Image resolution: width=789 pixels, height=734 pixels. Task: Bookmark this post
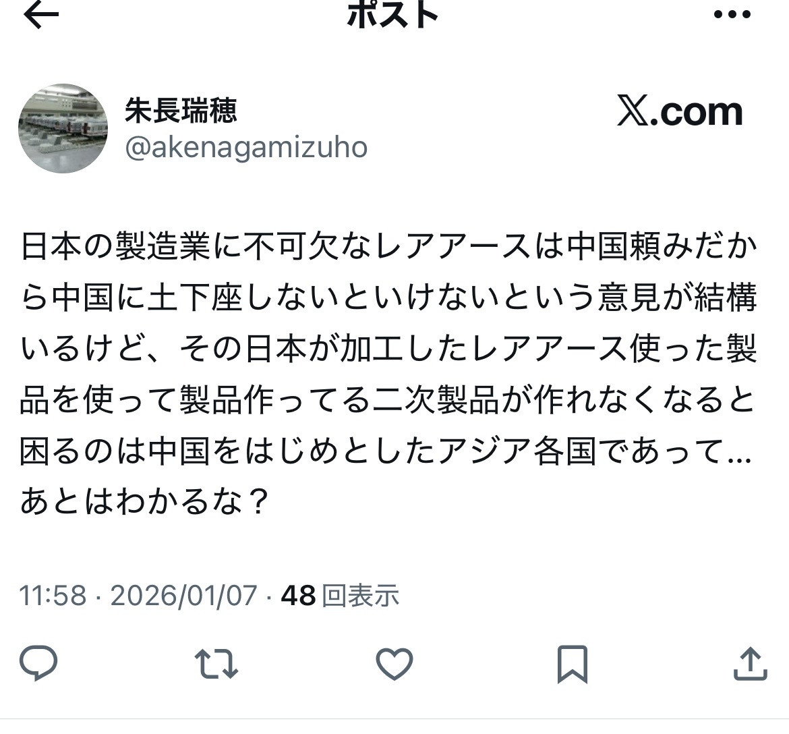[x=572, y=664]
